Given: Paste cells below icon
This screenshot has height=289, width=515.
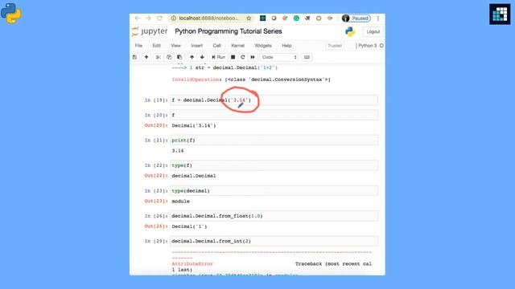Looking at the screenshot, I should pyautogui.click(x=179, y=57).
